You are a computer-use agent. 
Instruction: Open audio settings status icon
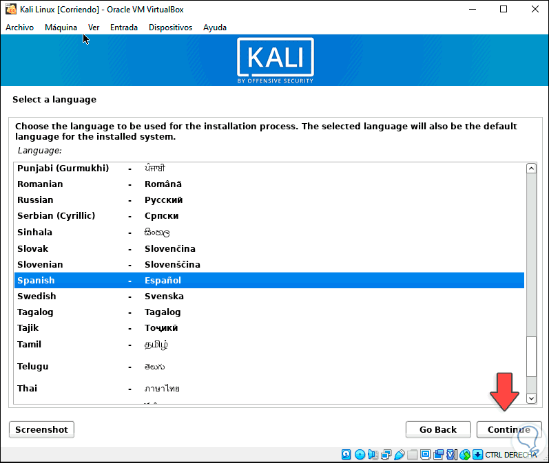373,454
